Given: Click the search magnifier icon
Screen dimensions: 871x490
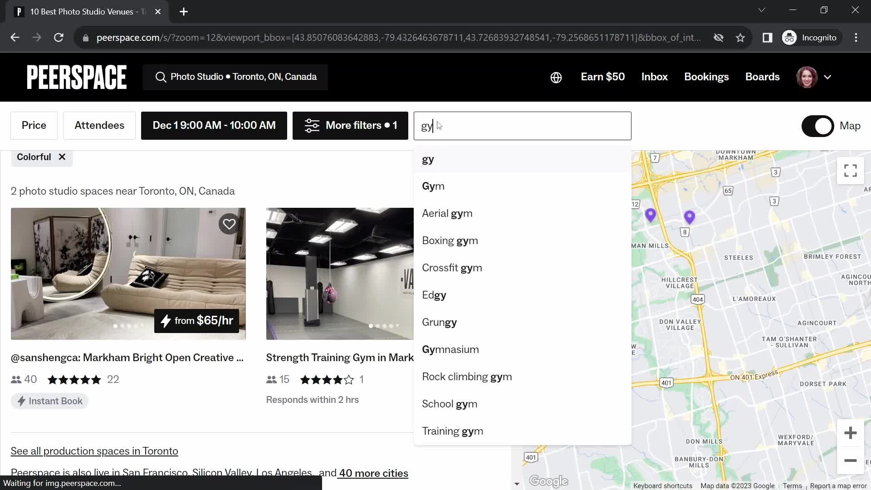Looking at the screenshot, I should 161,77.
